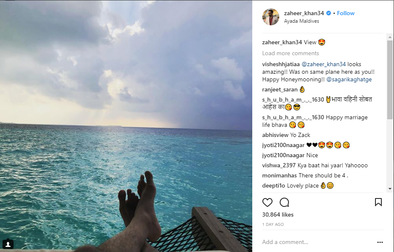
Task: Click the Follow link
Action: tap(345, 13)
